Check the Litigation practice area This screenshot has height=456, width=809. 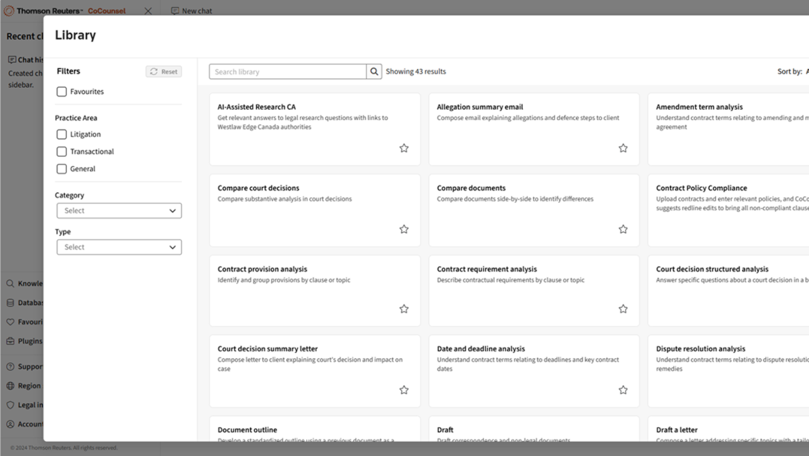coord(62,135)
